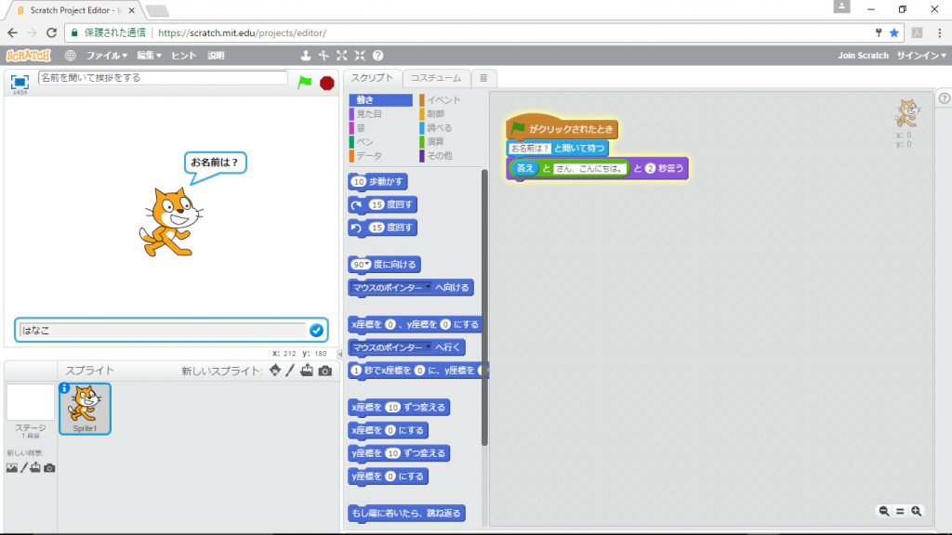Image resolution: width=952 pixels, height=535 pixels.
Task: Open the サインイン dropdown
Action: 921,55
